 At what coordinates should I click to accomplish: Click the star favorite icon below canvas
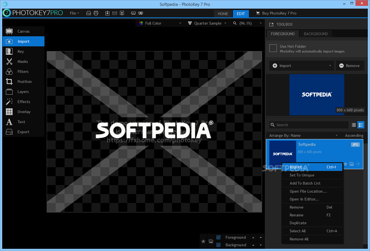[x=203, y=241]
